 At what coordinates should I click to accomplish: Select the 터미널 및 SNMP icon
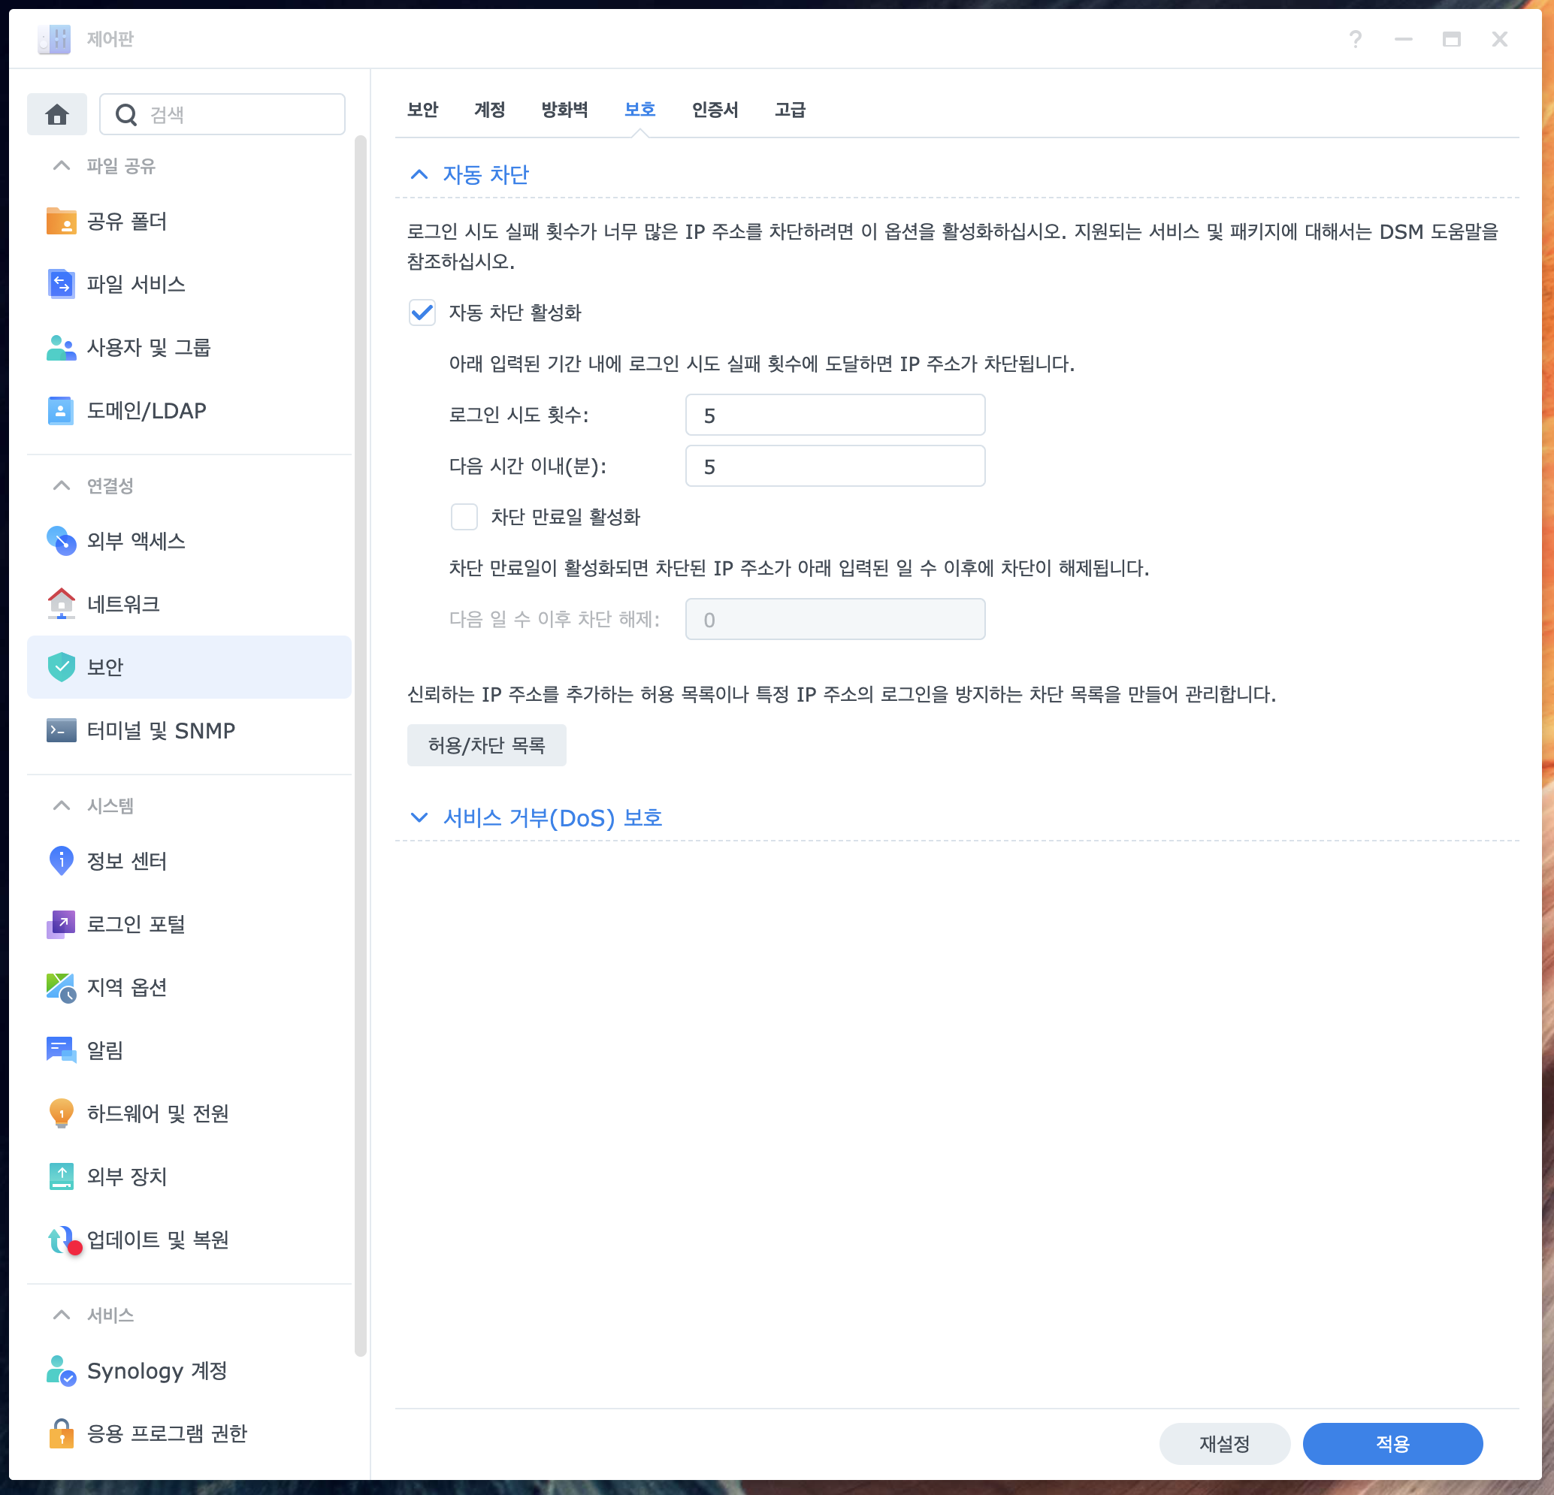coord(61,730)
